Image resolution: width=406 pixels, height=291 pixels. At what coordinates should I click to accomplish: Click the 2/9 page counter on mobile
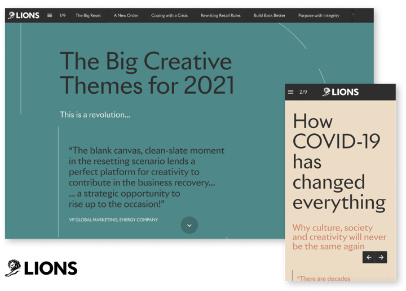303,92
